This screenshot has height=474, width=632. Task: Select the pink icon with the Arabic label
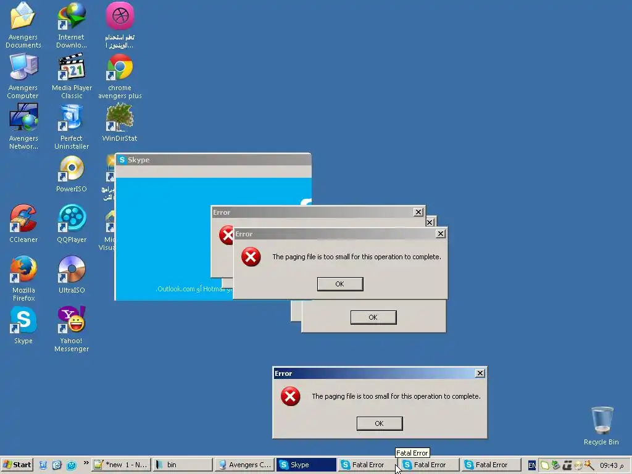[x=120, y=24]
